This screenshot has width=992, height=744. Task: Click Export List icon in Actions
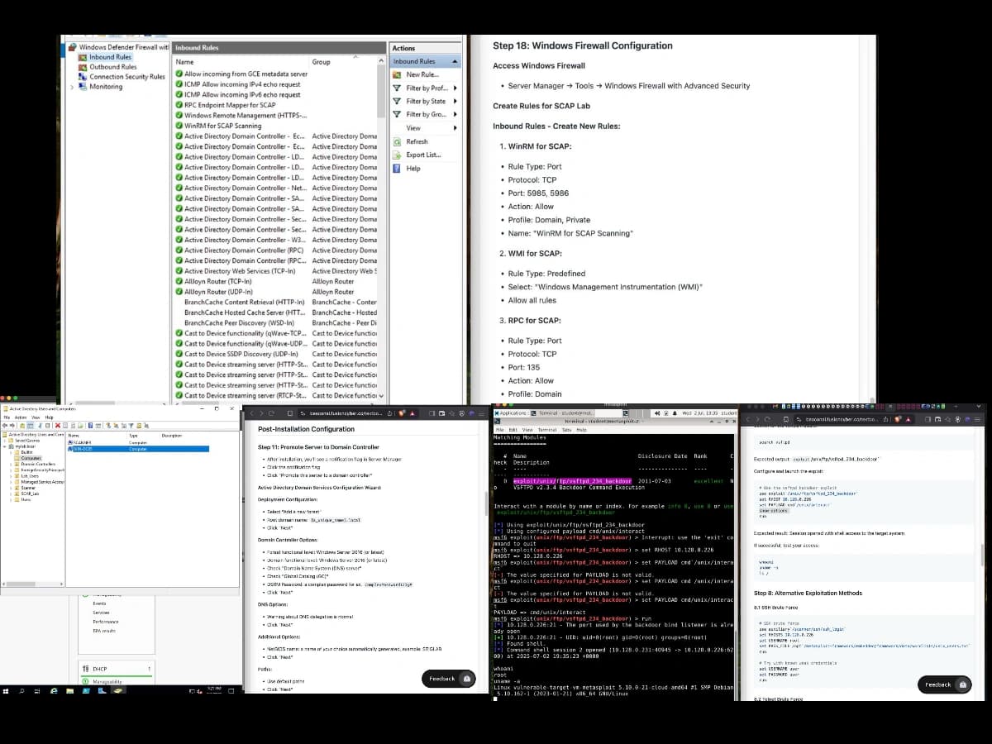[x=398, y=155]
